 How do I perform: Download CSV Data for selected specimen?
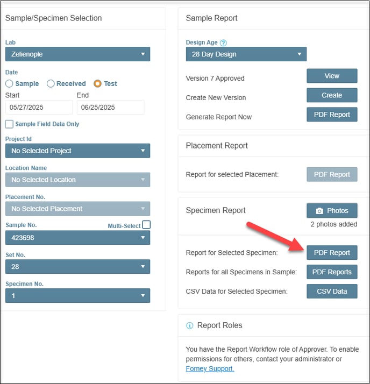[332, 291]
